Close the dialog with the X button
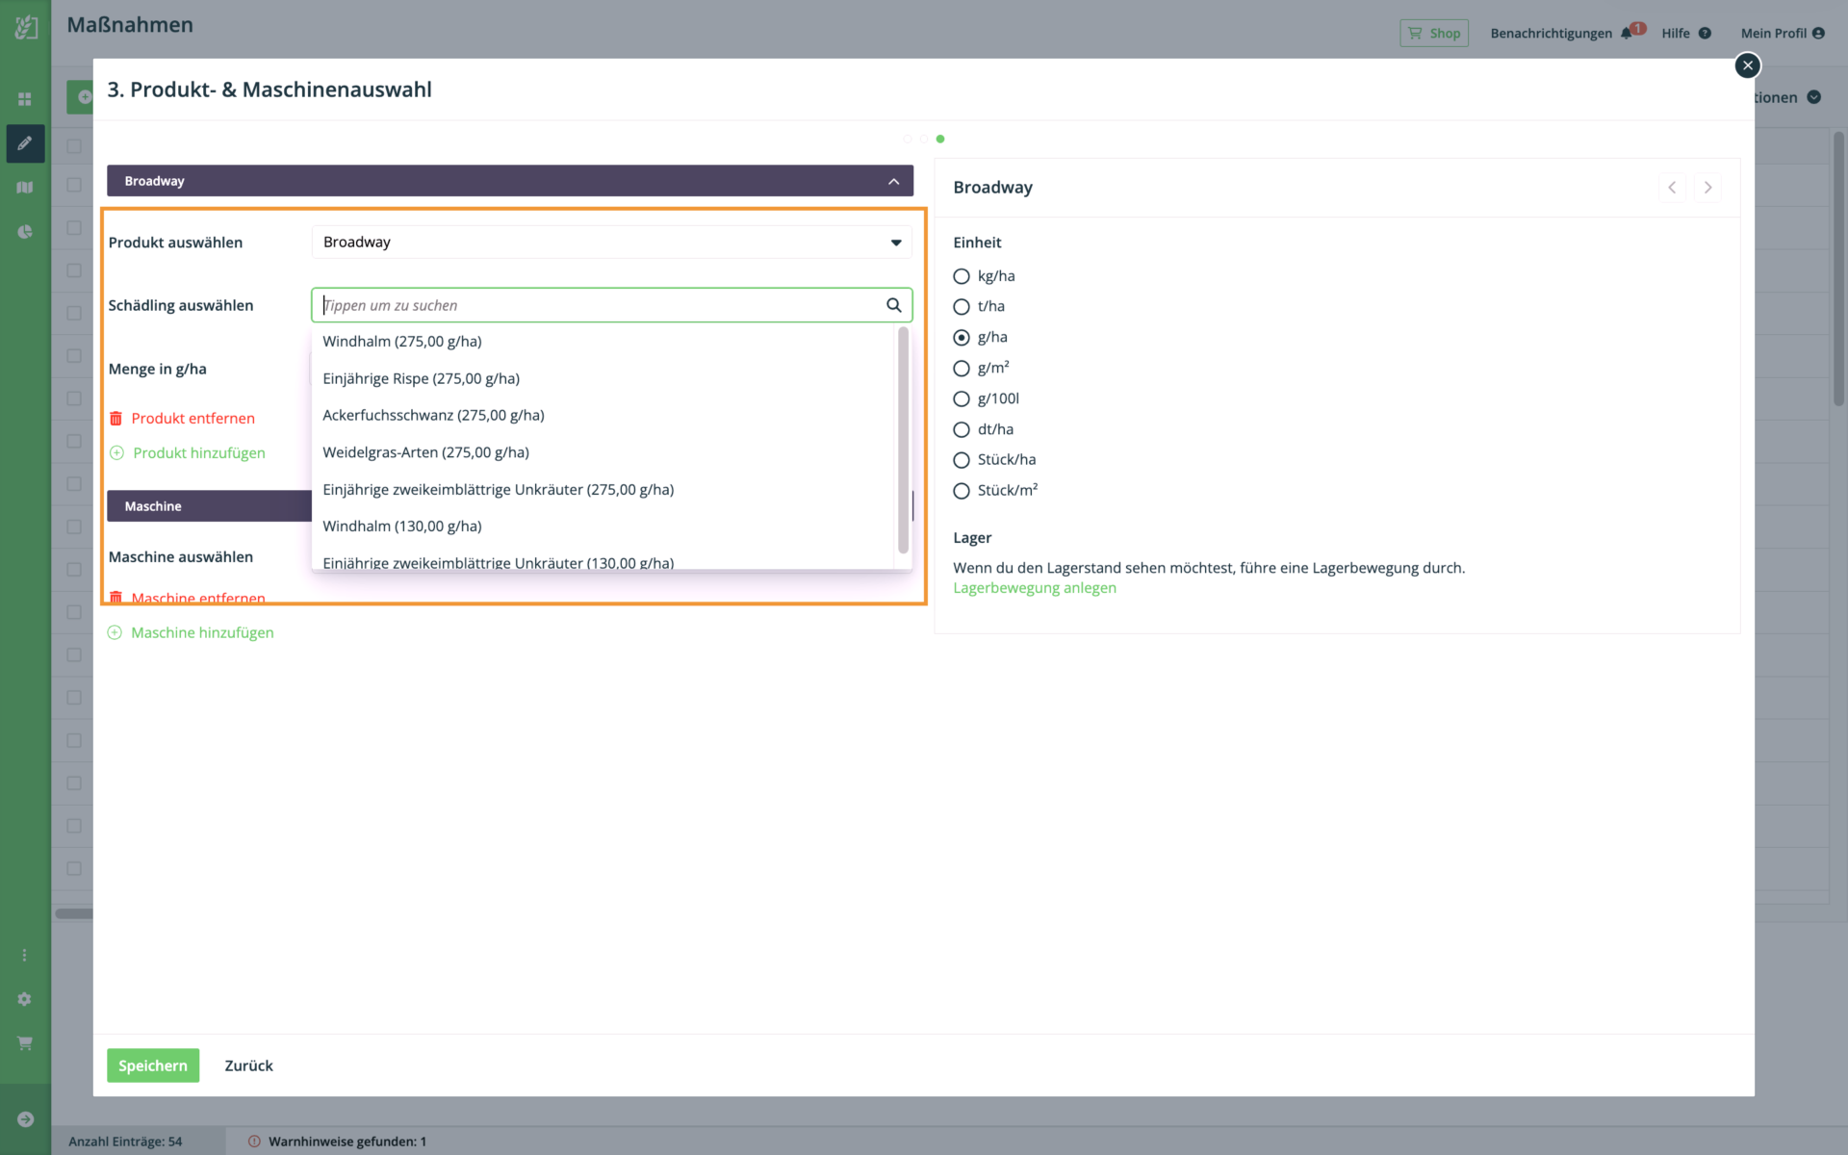This screenshot has height=1155, width=1848. (x=1748, y=65)
